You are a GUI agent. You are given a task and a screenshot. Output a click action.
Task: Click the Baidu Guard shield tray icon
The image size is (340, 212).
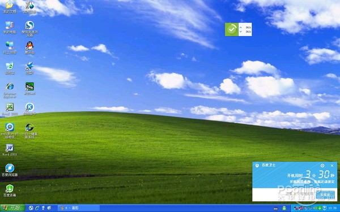325,208
